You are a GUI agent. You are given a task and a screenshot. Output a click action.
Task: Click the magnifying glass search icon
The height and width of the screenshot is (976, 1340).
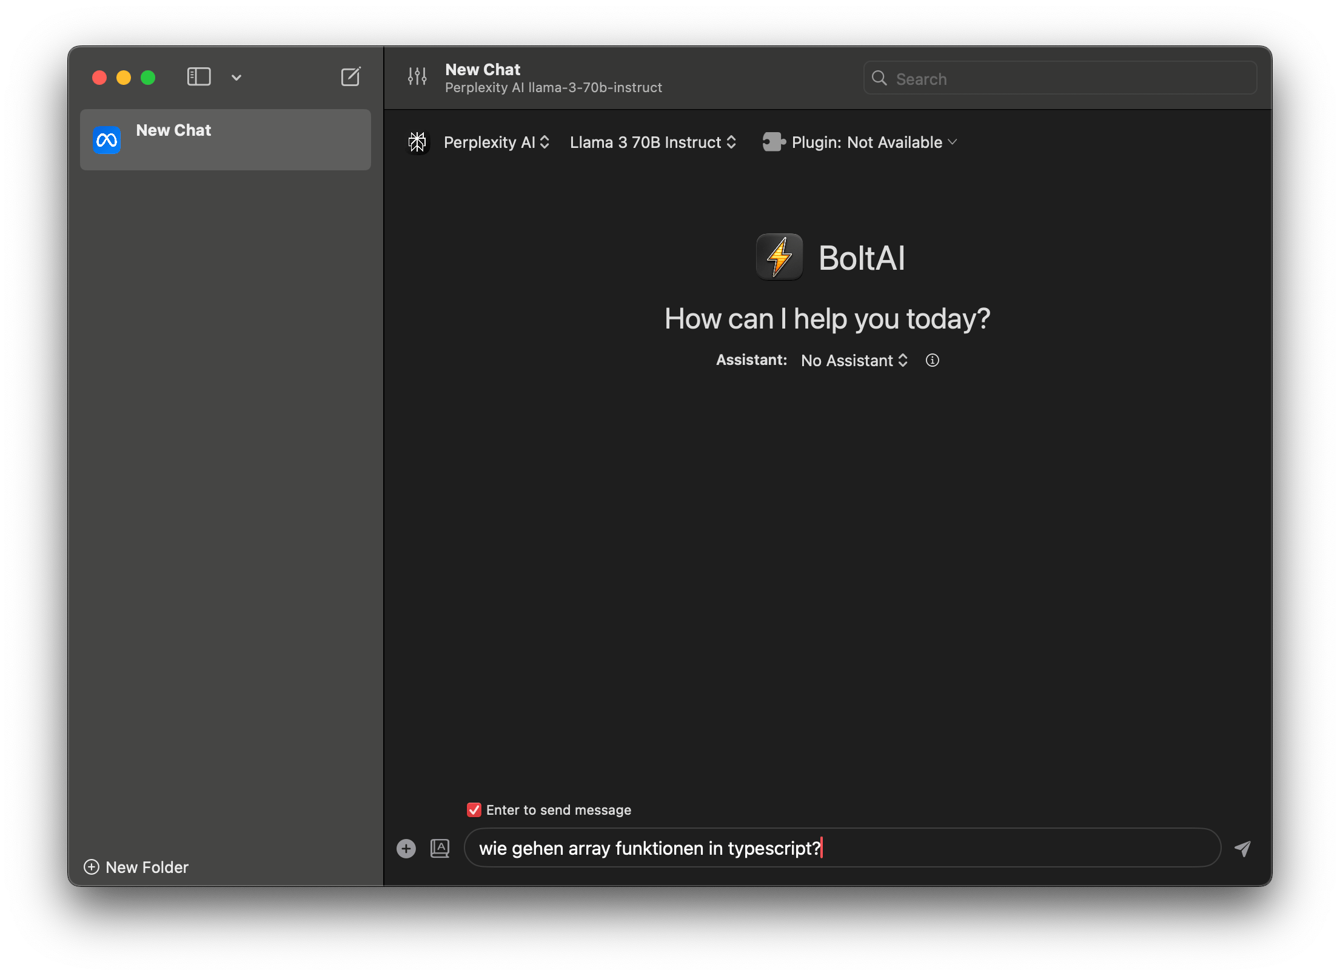(x=879, y=78)
